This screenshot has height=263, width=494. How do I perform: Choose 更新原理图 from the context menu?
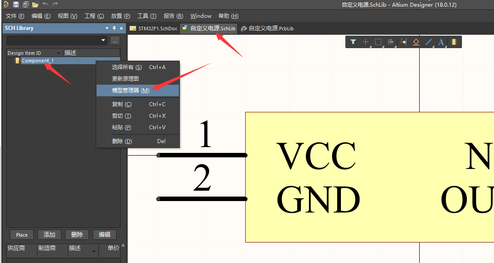click(x=138, y=78)
